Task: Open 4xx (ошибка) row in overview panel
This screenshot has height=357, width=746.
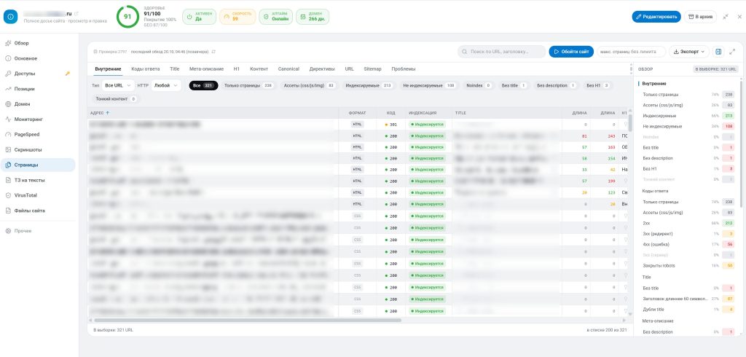Action: [688, 245]
